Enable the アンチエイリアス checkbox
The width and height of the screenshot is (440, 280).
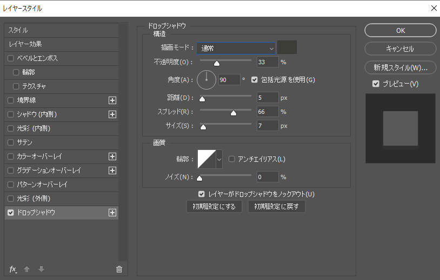point(231,159)
